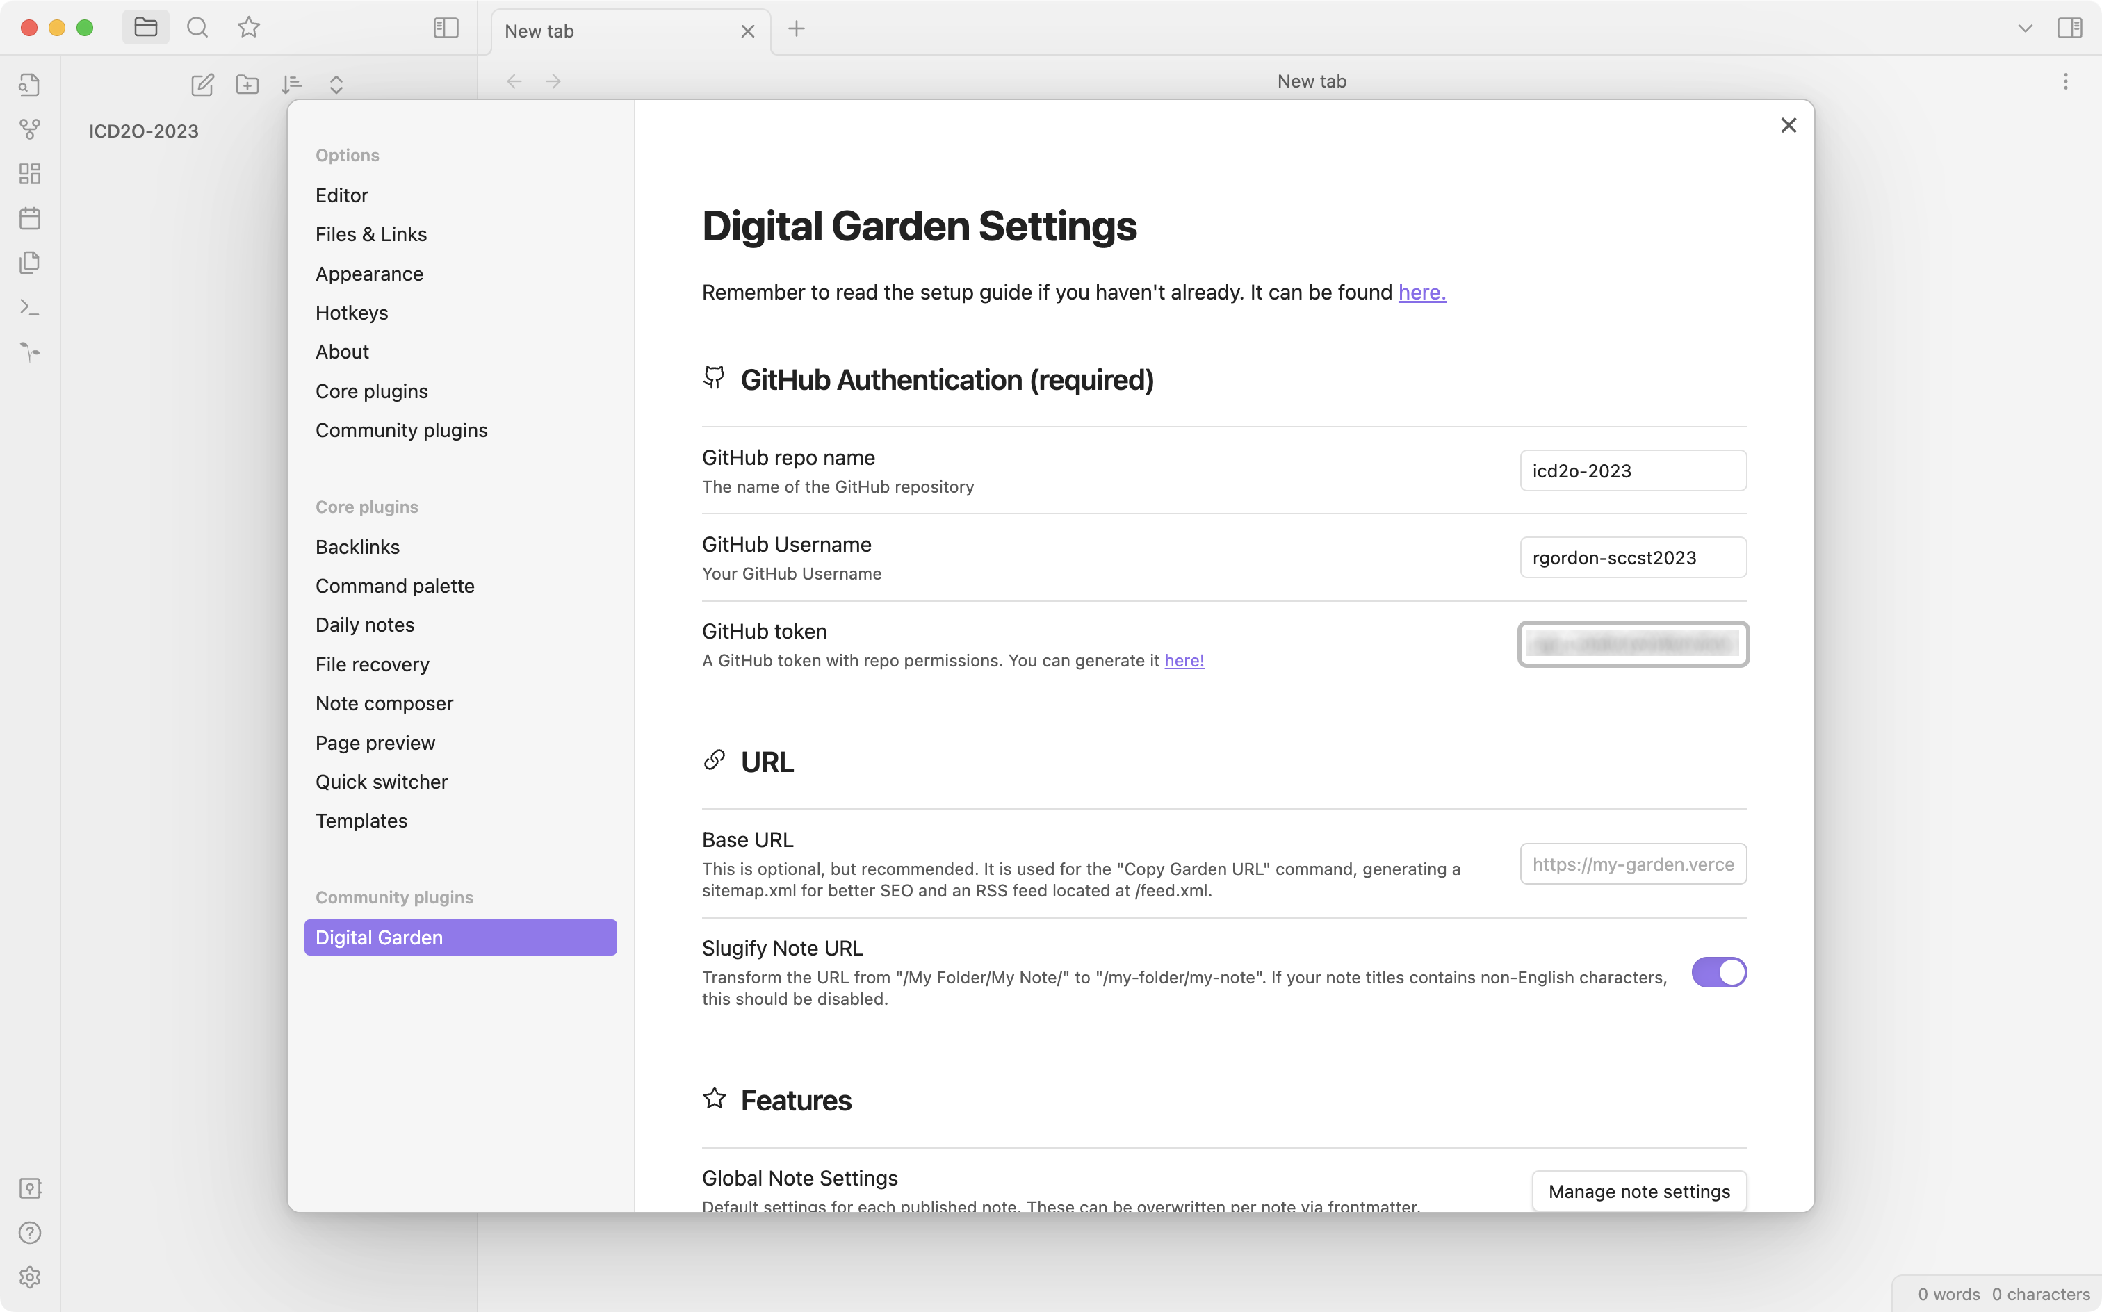Screen dimensions: 2102x1312
Task: Open File recovery plugin settings
Action: (x=460, y=664)
